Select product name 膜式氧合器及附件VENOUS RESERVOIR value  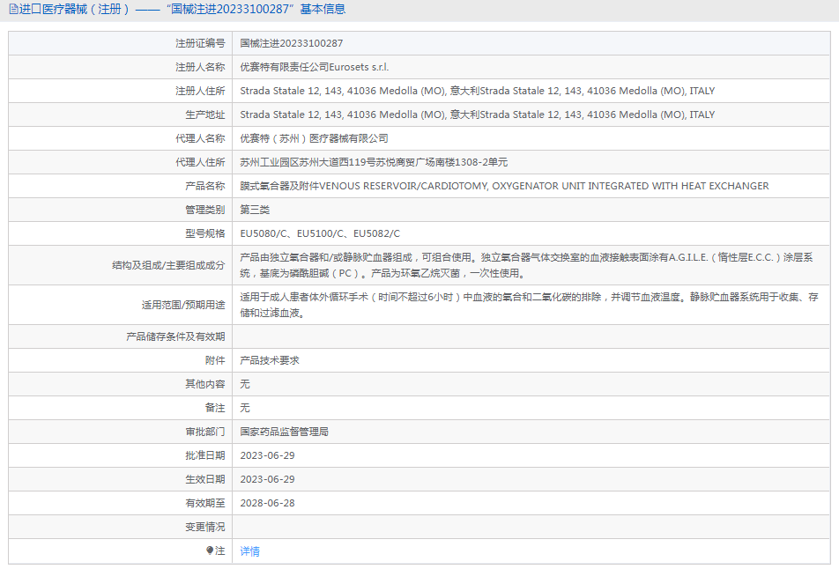[505, 186]
